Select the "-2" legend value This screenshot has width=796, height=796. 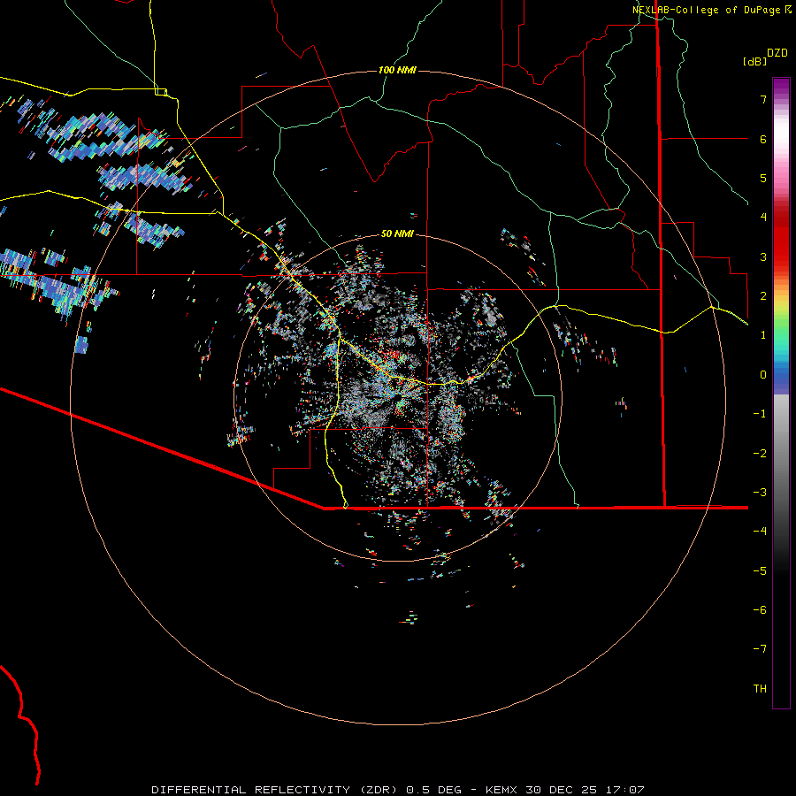click(x=760, y=454)
